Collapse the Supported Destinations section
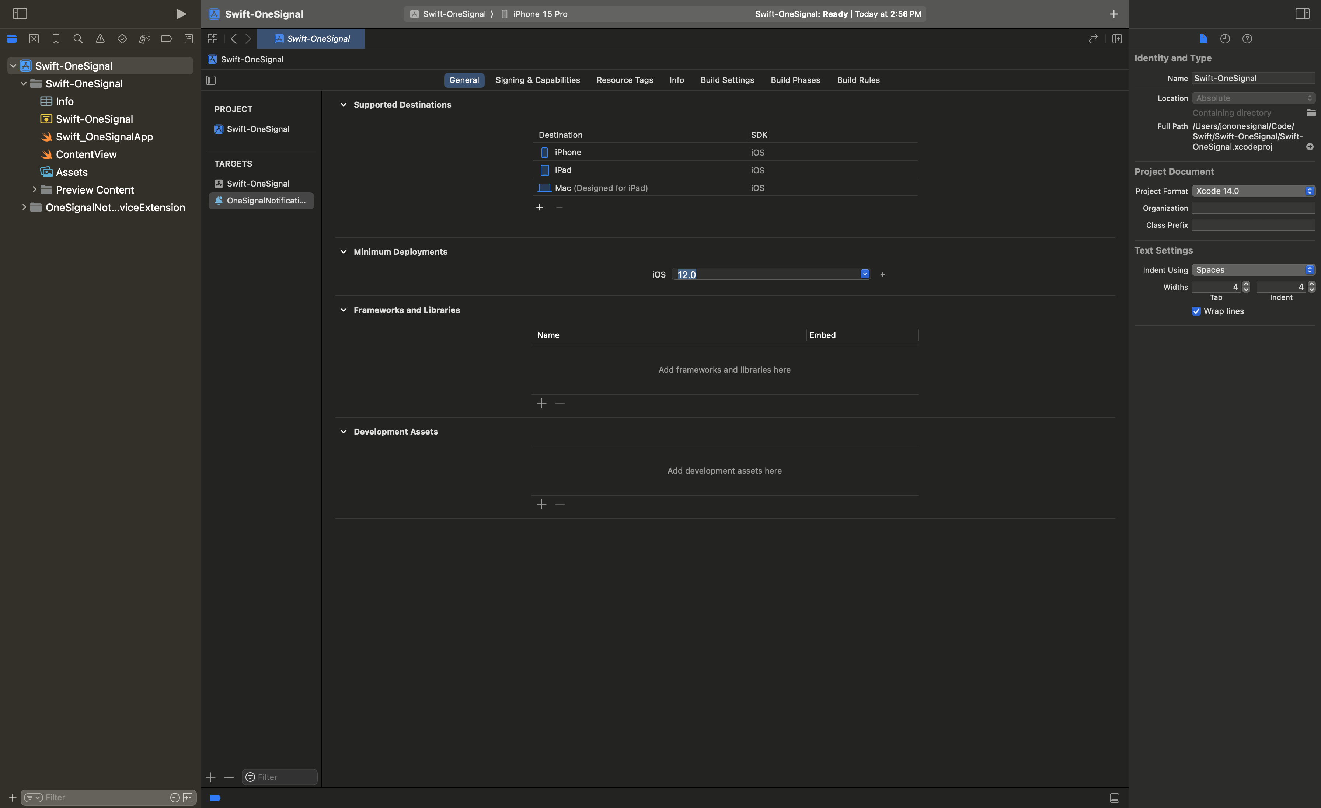This screenshot has width=1321, height=808. 344,105
